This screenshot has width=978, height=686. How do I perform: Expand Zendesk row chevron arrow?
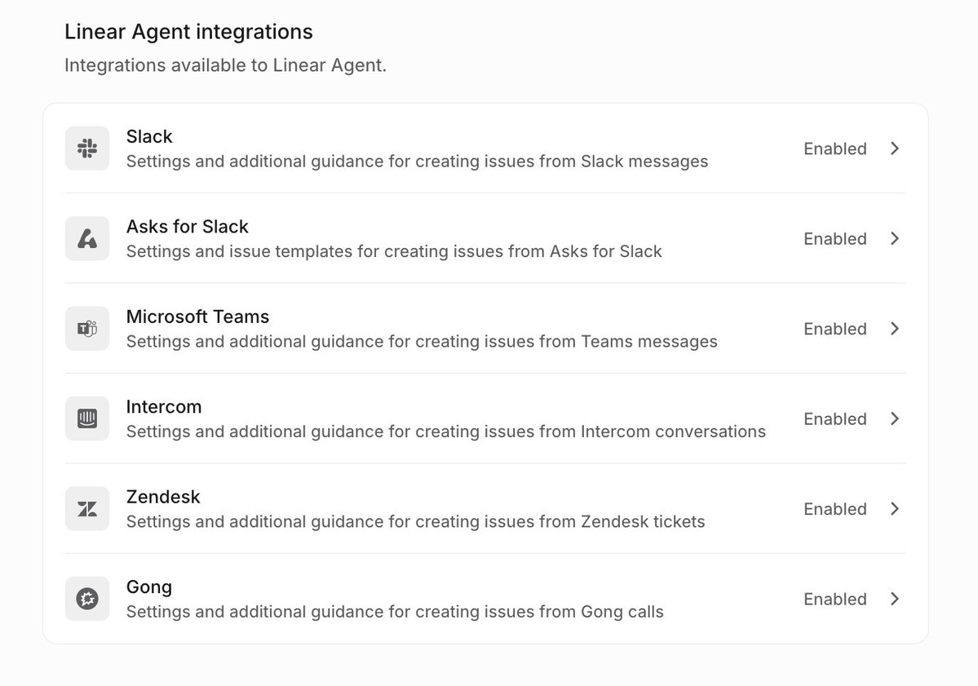coord(895,509)
